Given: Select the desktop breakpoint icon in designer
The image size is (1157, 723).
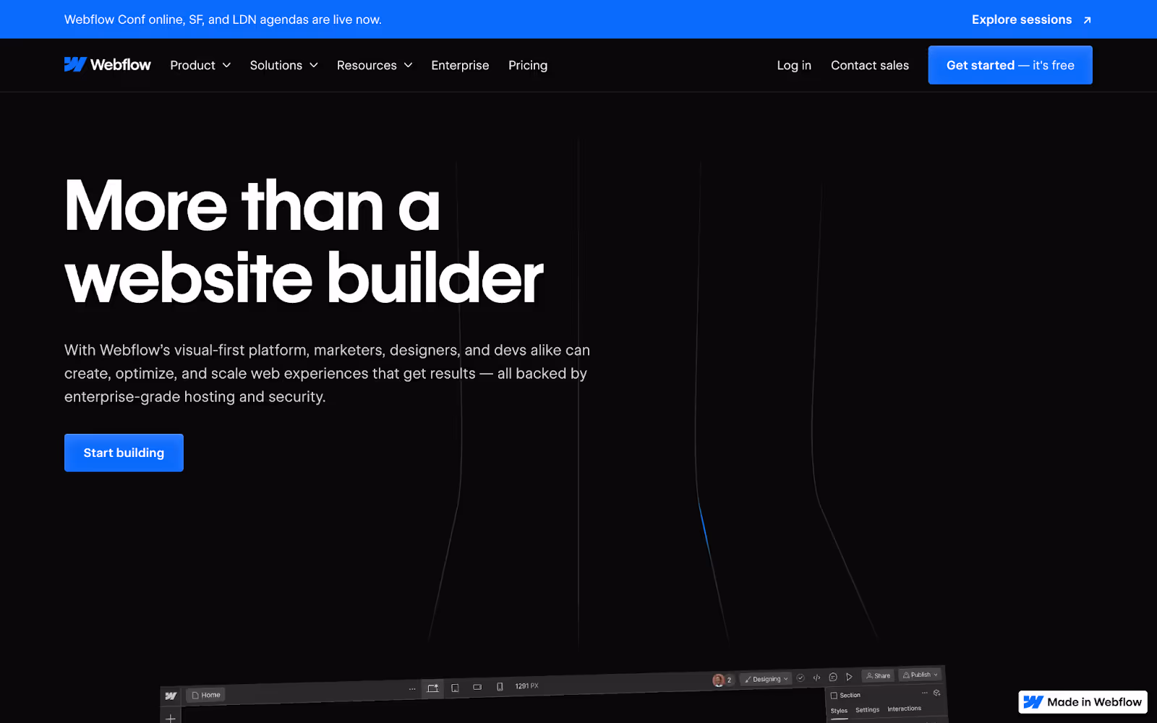Looking at the screenshot, I should (x=432, y=688).
